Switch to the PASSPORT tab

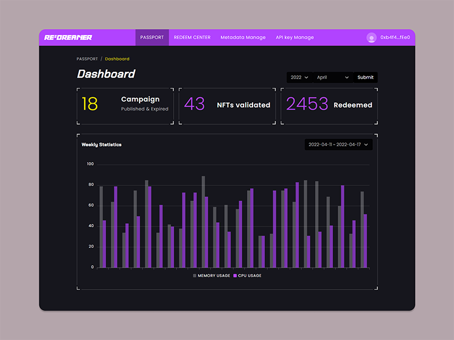coord(152,37)
